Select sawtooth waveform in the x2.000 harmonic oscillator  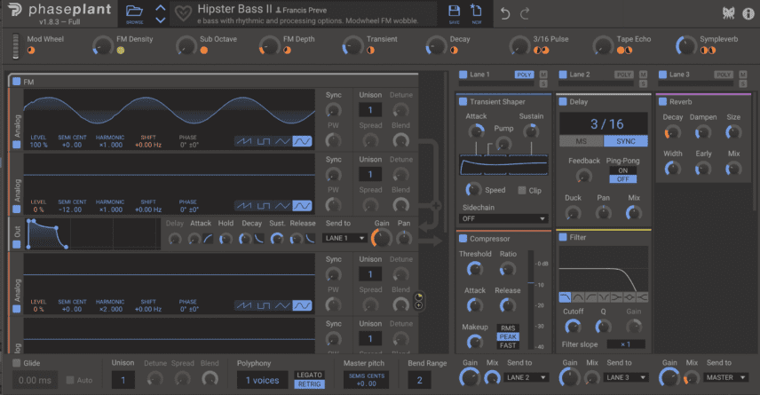click(244, 305)
